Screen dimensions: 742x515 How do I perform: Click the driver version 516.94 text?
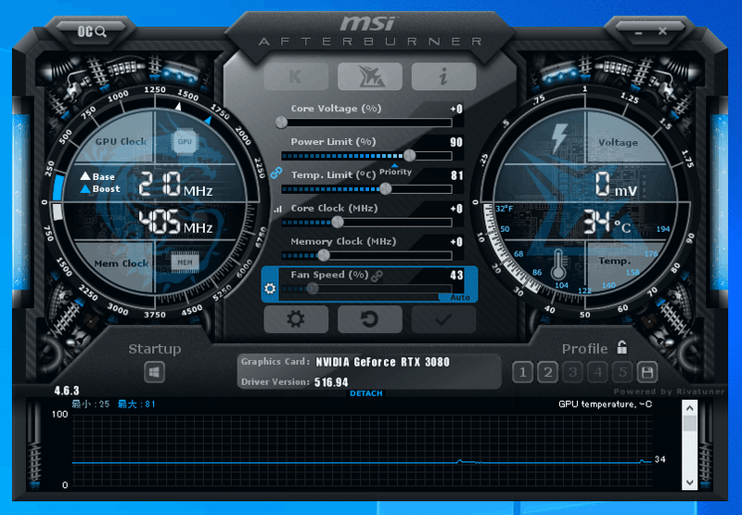click(x=331, y=382)
